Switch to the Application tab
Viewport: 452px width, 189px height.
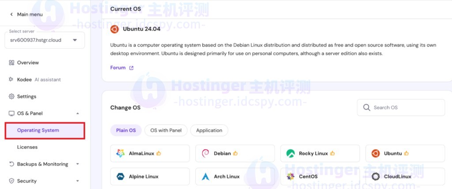pos(209,130)
